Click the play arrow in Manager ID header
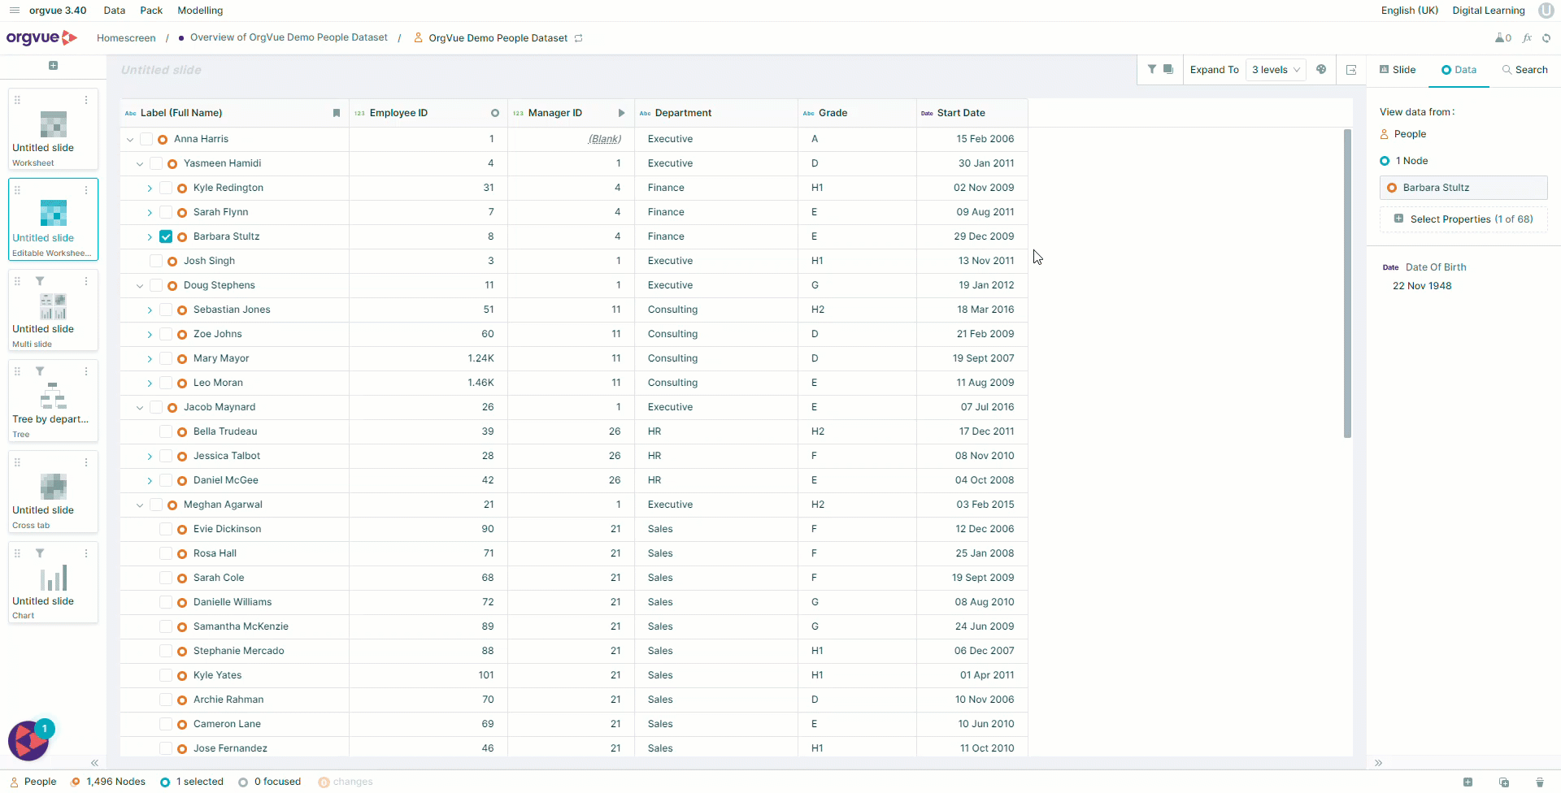Viewport: 1561px width, 793px height. pos(621,113)
